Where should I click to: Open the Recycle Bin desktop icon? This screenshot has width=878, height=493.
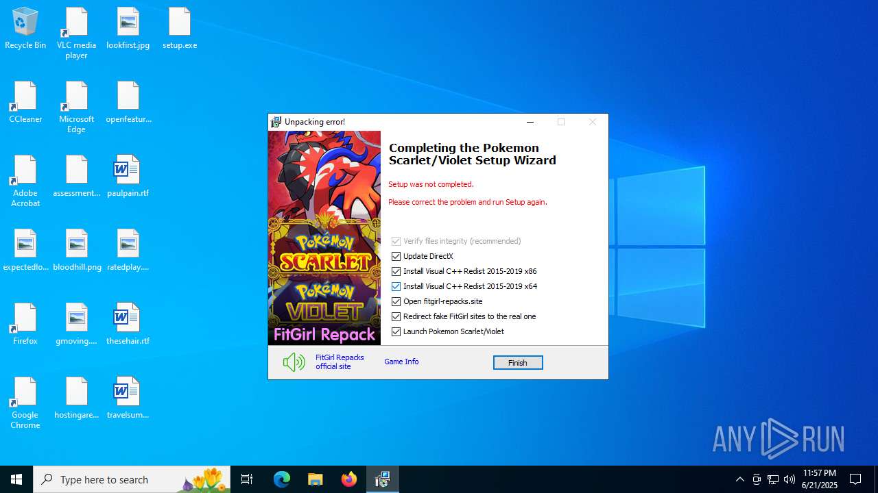coord(25,29)
